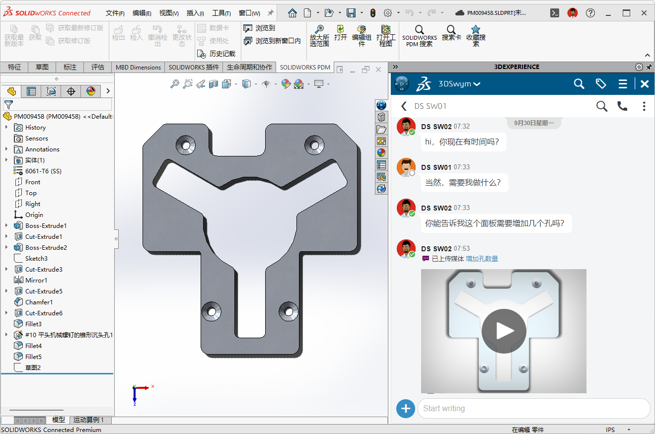Click the DimXpertManager crosshair tab icon
This screenshot has height=434, width=655.
[71, 91]
